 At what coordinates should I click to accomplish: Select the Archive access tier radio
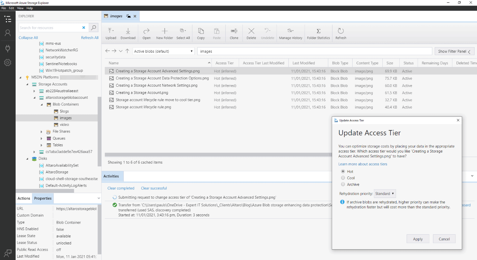(343, 184)
